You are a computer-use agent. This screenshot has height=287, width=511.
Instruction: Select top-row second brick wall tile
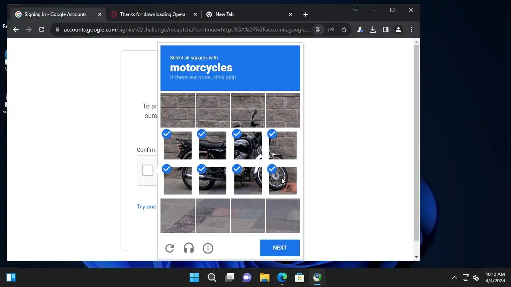(x=213, y=110)
